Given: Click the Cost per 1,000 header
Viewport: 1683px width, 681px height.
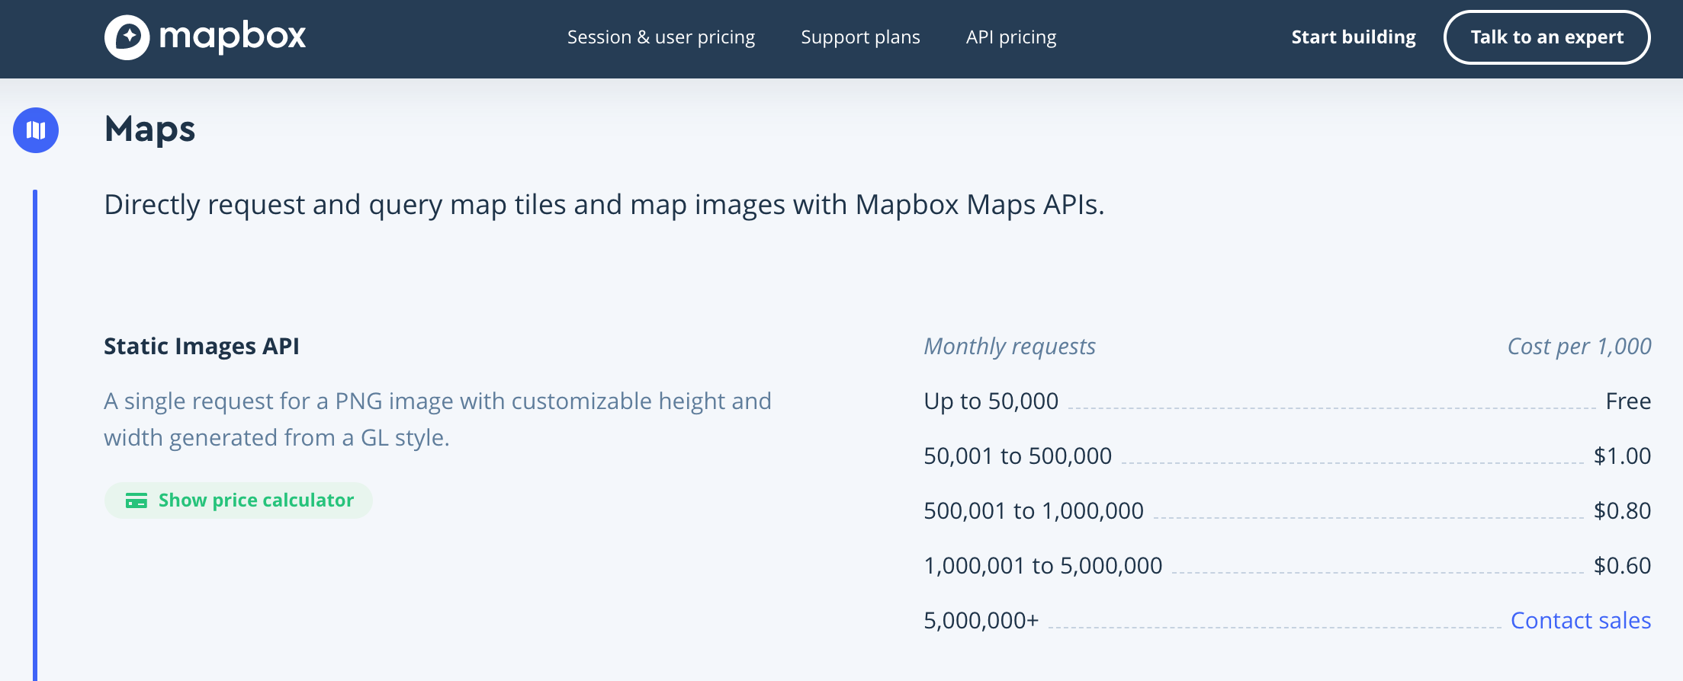Looking at the screenshot, I should [x=1579, y=347].
